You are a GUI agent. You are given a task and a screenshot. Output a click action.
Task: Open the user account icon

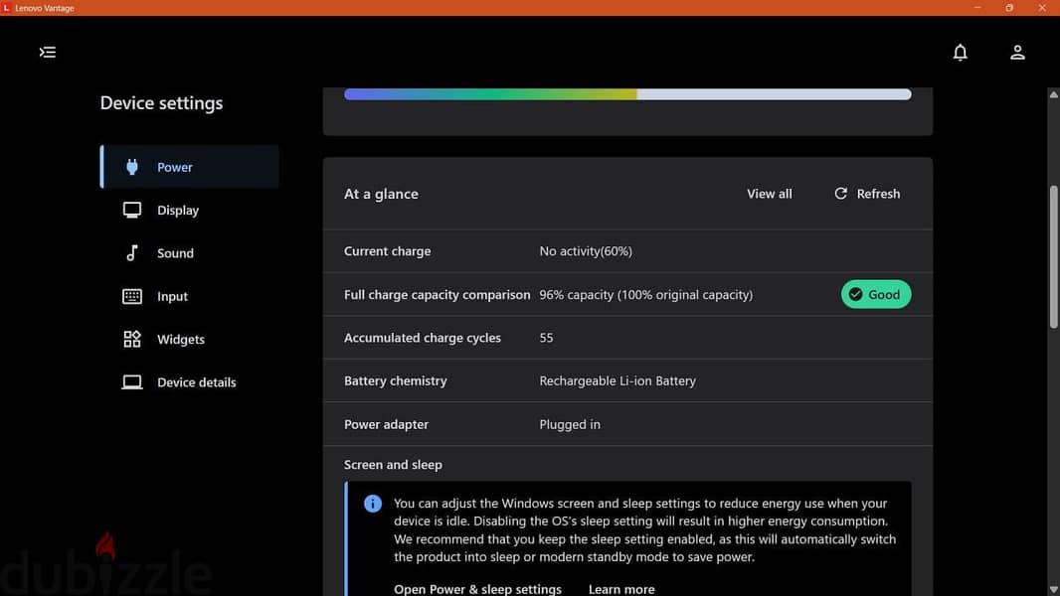pos(1016,52)
